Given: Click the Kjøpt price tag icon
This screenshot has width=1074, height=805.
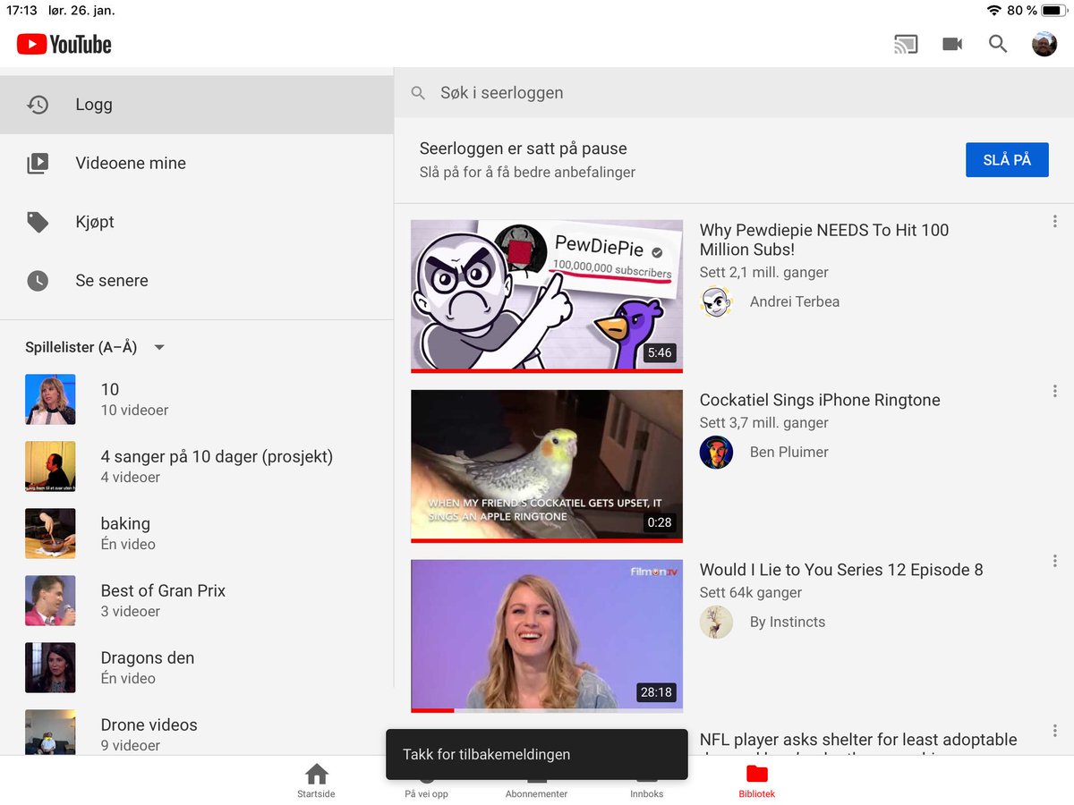Looking at the screenshot, I should click(x=38, y=222).
